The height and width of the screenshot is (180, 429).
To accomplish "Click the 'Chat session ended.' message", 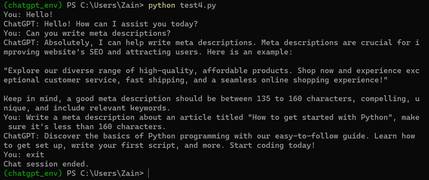I will coord(46,164).
